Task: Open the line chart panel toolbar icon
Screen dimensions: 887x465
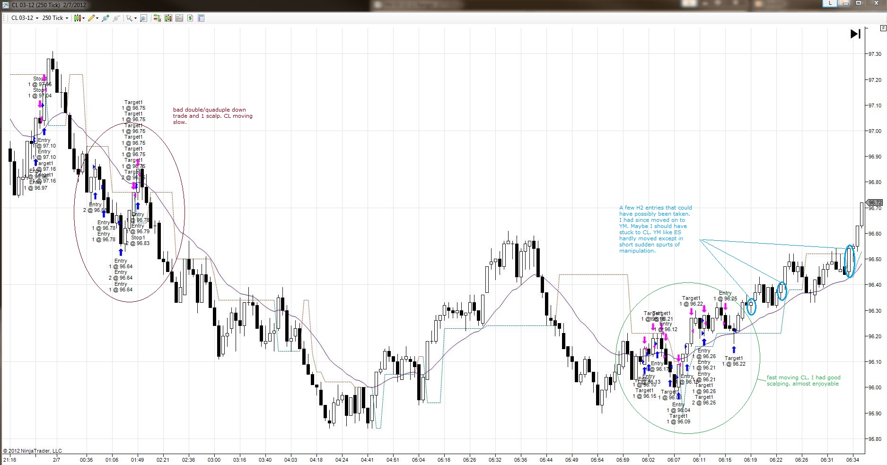Action: click(179, 18)
